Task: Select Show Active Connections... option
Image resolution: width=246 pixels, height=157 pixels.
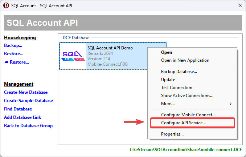Action: pos(187,96)
